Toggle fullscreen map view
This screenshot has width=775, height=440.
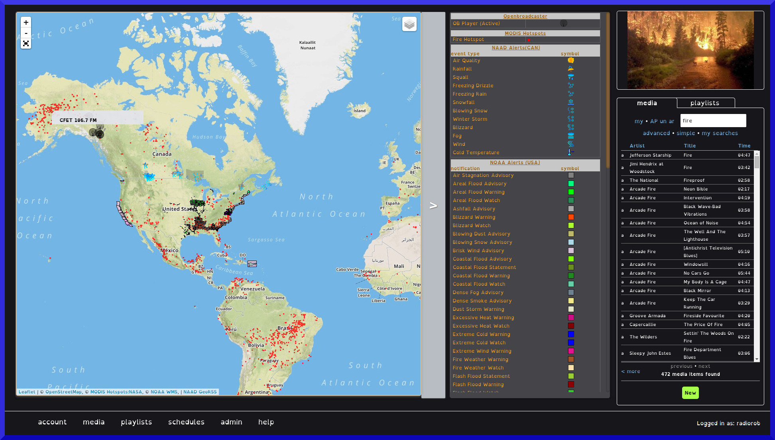(x=26, y=43)
